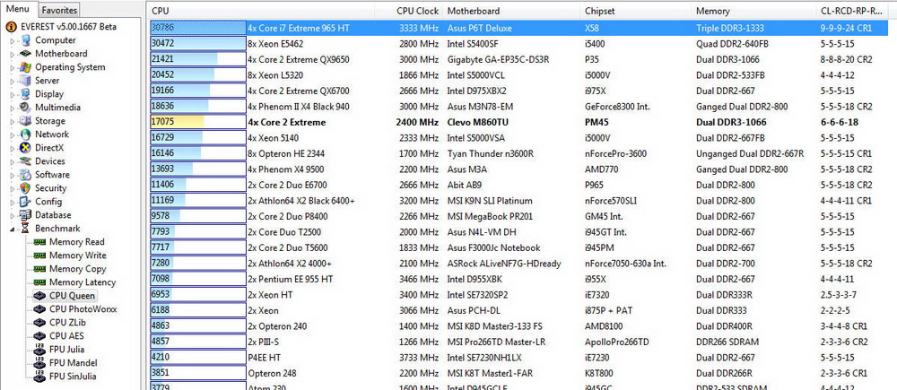Expand the Network tree node
The image size is (897, 390).
[x=13, y=135]
